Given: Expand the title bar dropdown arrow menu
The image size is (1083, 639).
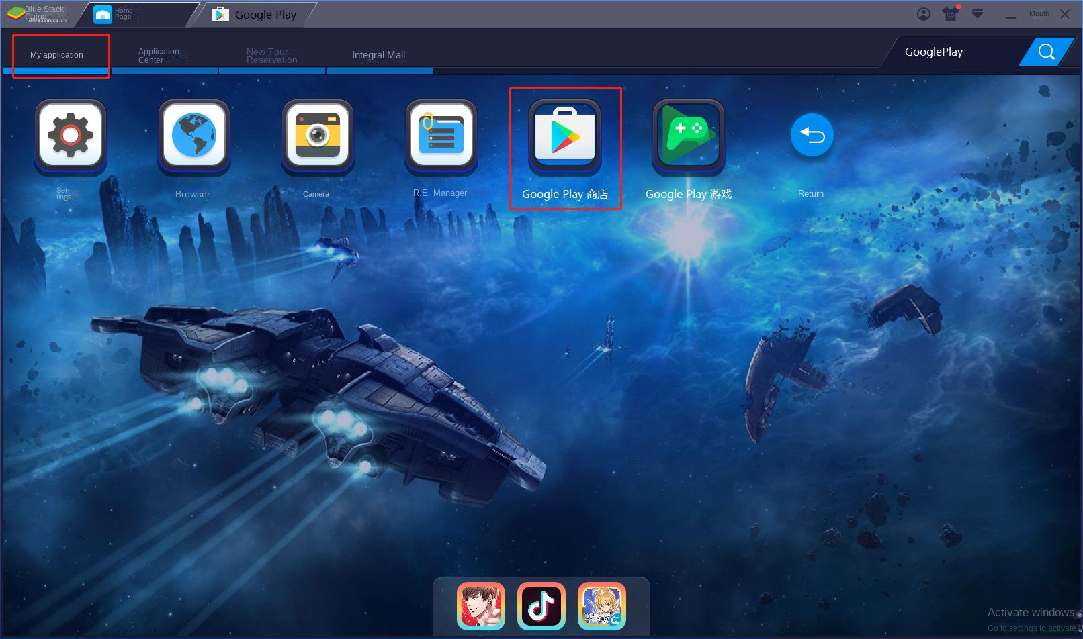Looking at the screenshot, I should pyautogui.click(x=978, y=14).
